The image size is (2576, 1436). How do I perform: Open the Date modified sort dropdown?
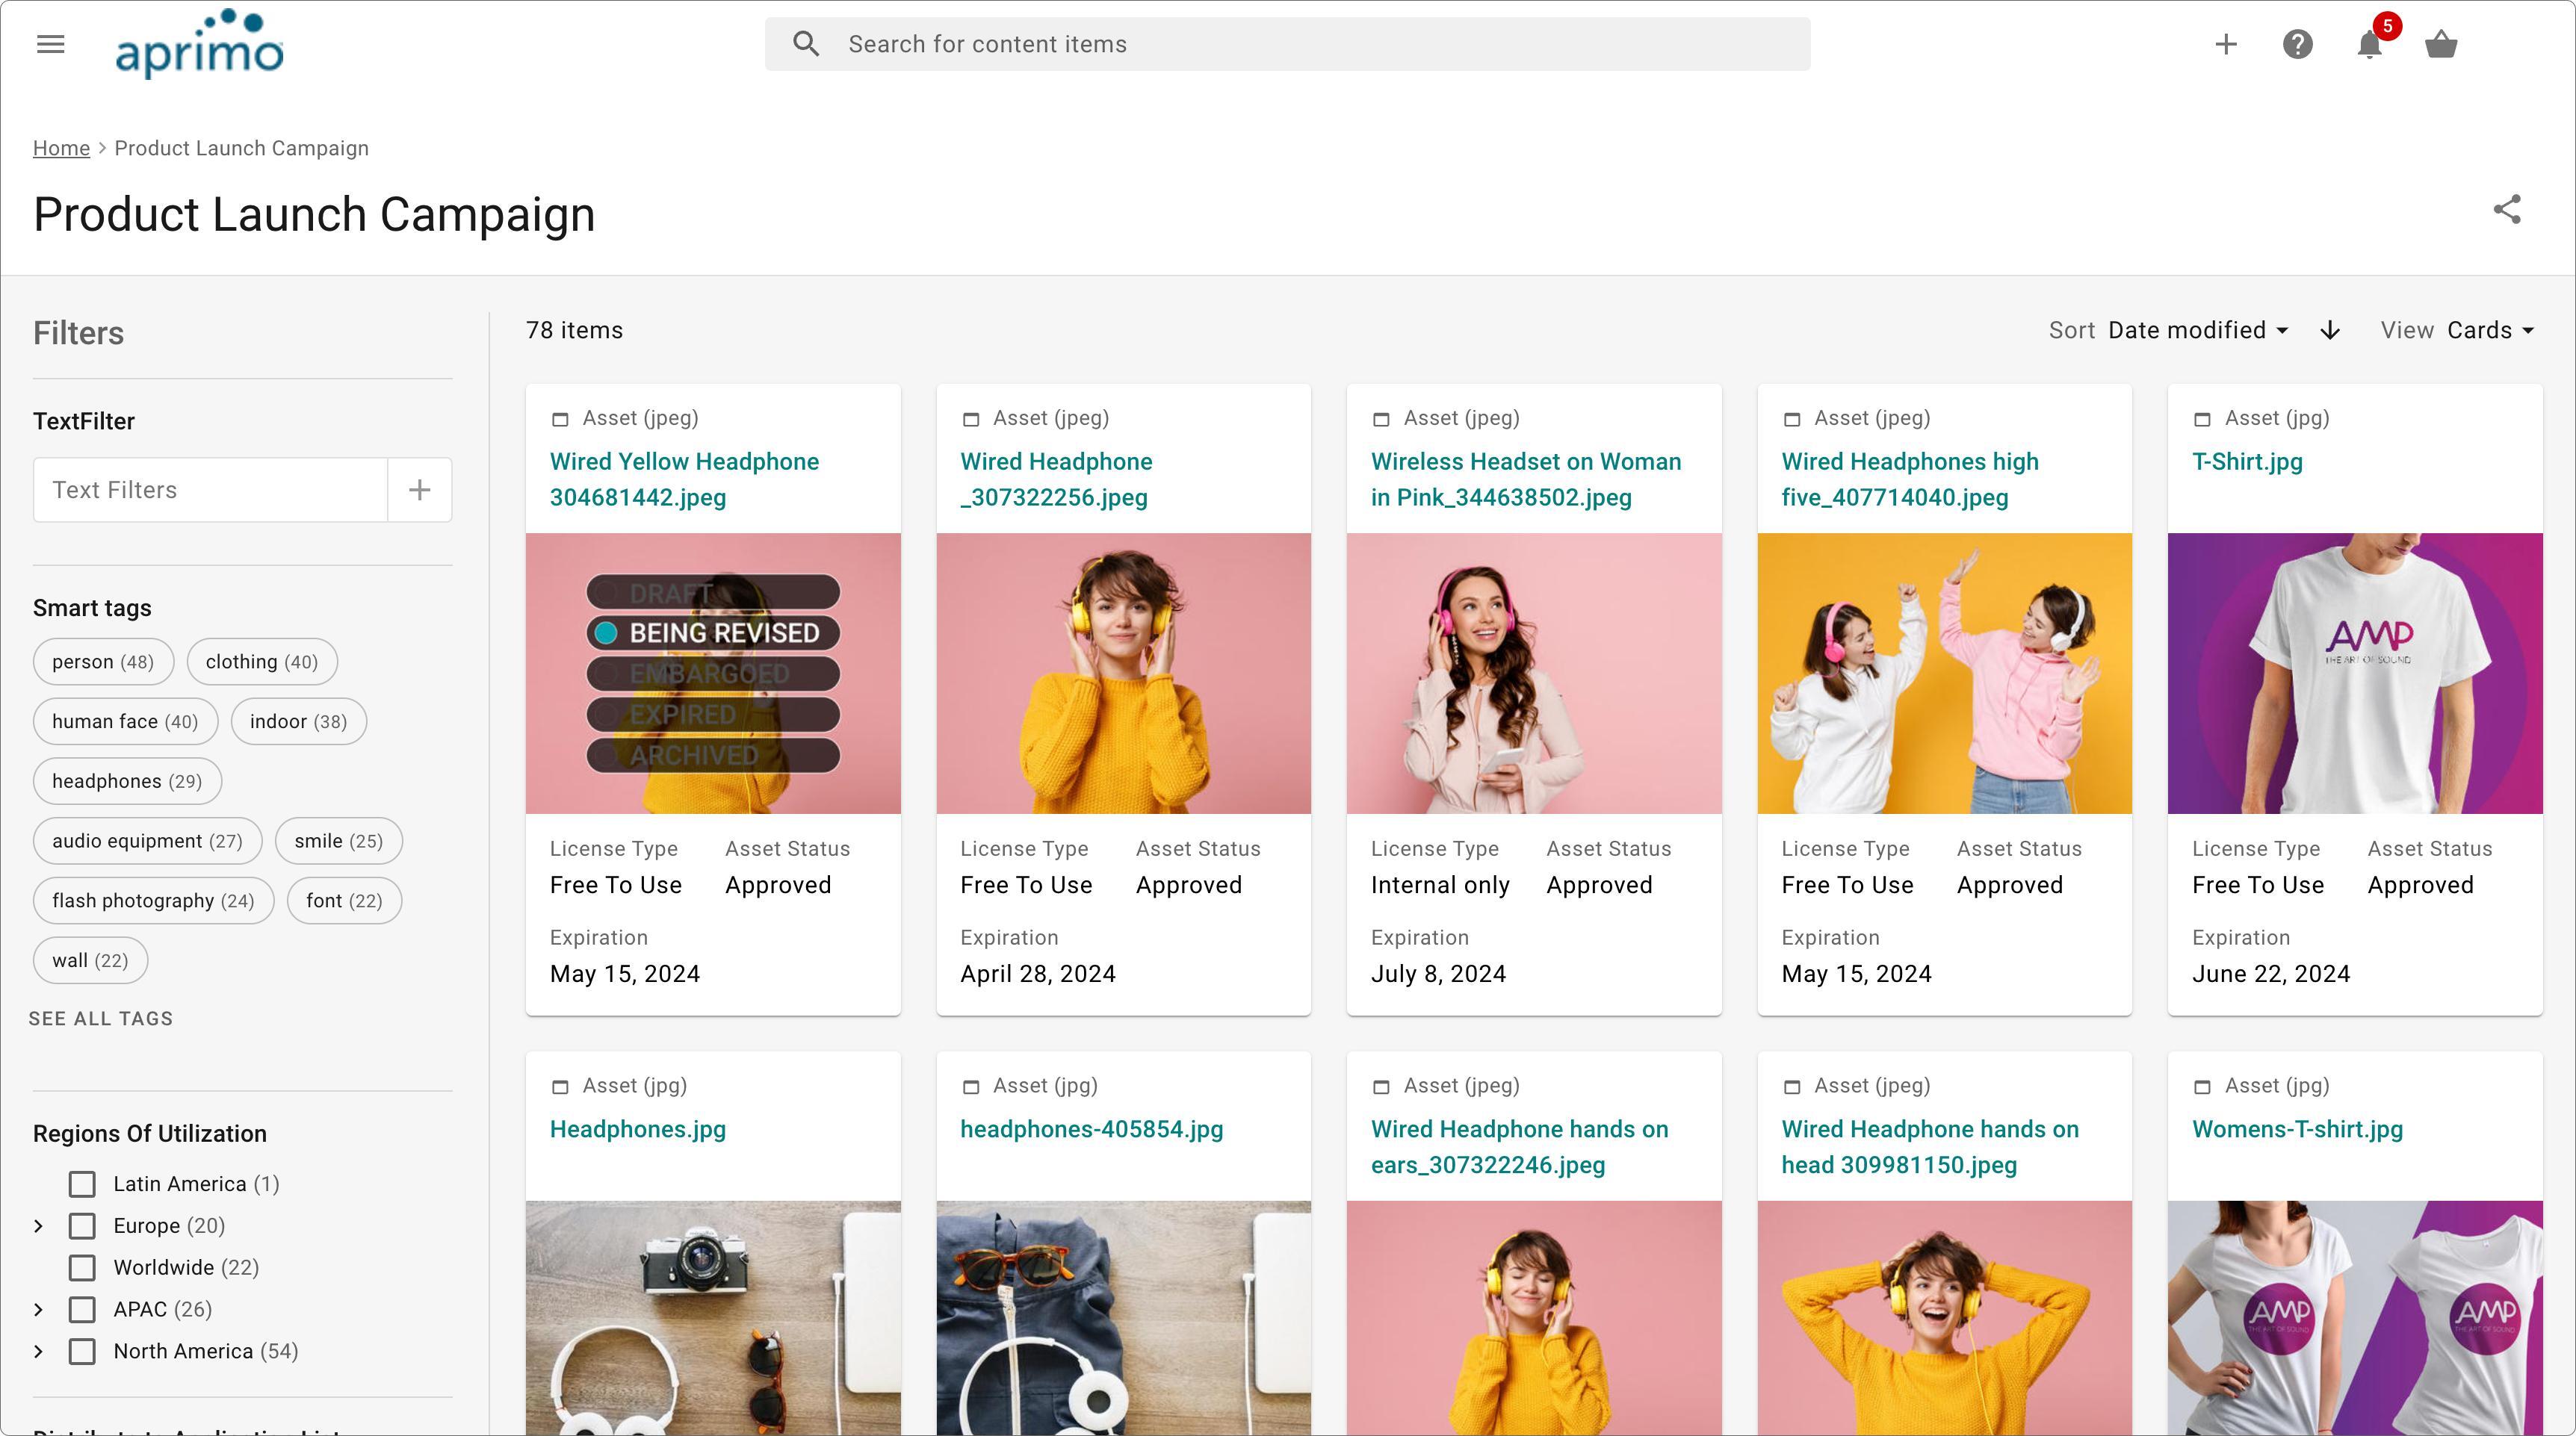click(x=2197, y=331)
